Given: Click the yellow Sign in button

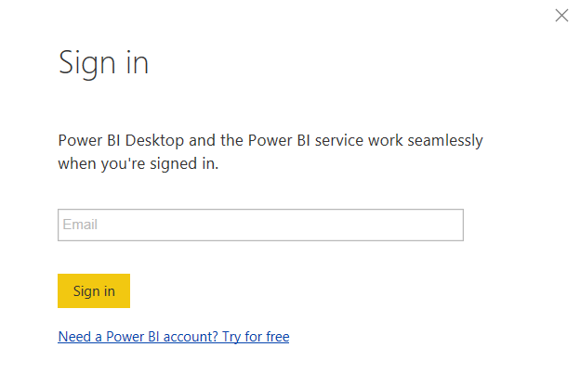Looking at the screenshot, I should (94, 290).
